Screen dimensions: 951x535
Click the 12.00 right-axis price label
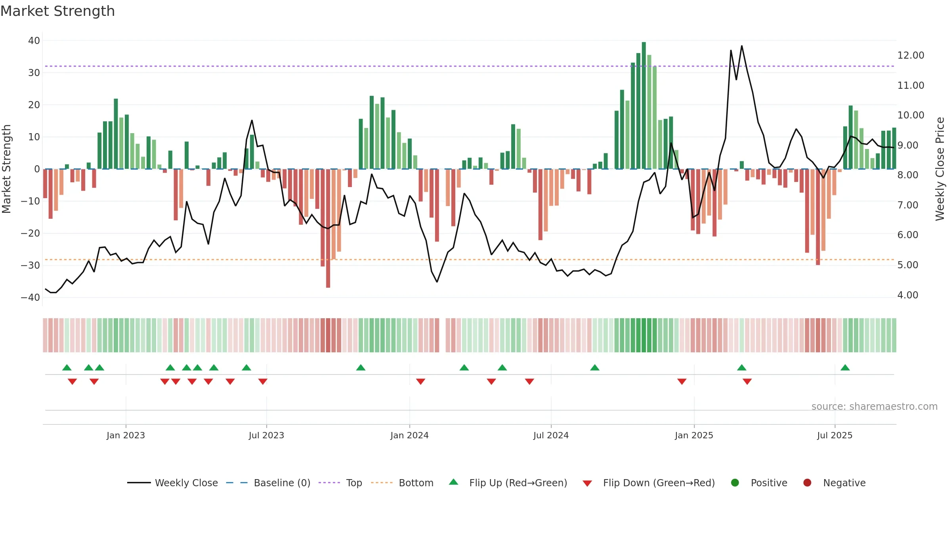(x=911, y=55)
